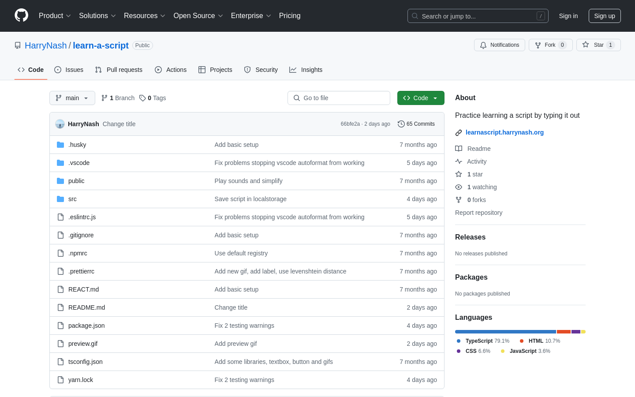Click the .eslintrc.js file icon
This screenshot has width=635, height=397.
[x=60, y=217]
